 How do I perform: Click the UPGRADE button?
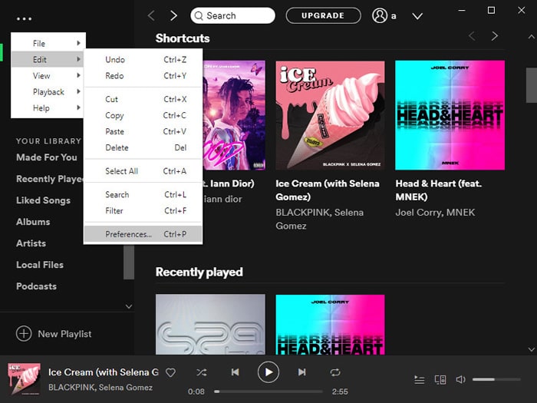pyautogui.click(x=323, y=16)
